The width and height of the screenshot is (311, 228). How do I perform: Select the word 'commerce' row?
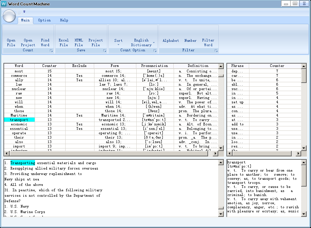coord(111,75)
